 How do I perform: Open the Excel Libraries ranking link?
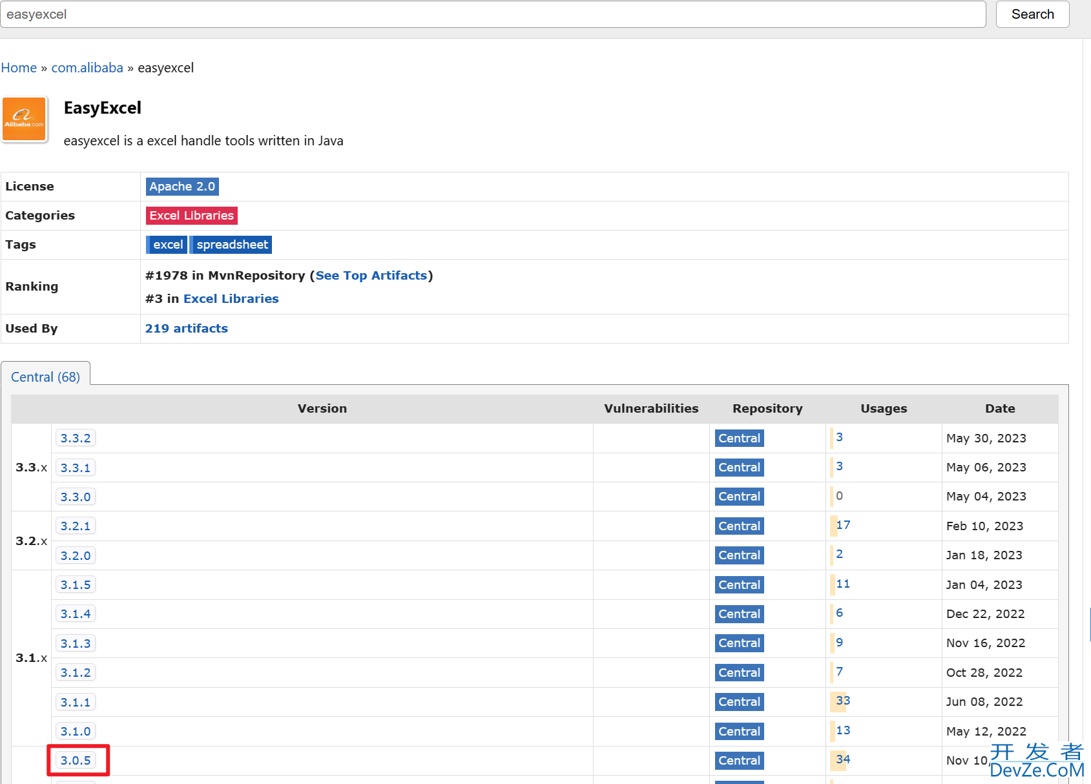pyautogui.click(x=231, y=299)
